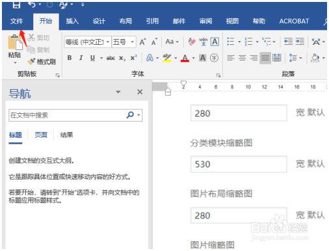Click the decrease indent icon
Viewport: 329px width, 251px height.
288,42
